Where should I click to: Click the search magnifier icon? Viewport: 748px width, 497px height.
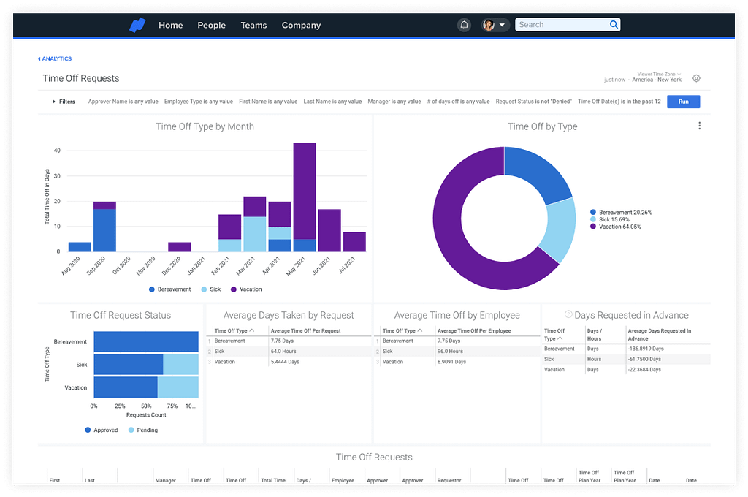(x=614, y=25)
